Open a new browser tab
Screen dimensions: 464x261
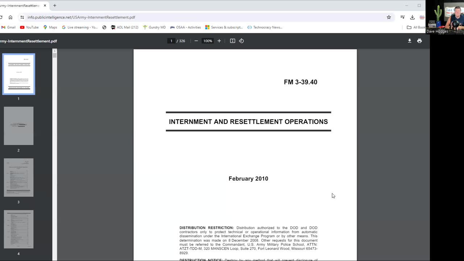55,5
